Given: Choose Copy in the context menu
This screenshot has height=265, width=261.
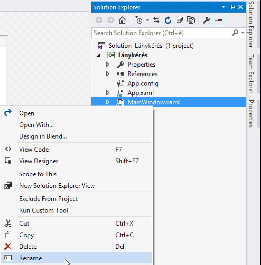Looking at the screenshot, I should tap(76, 235).
